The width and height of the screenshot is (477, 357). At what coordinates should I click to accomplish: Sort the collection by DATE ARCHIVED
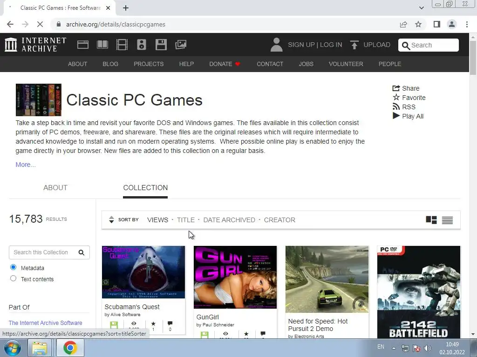229,220
